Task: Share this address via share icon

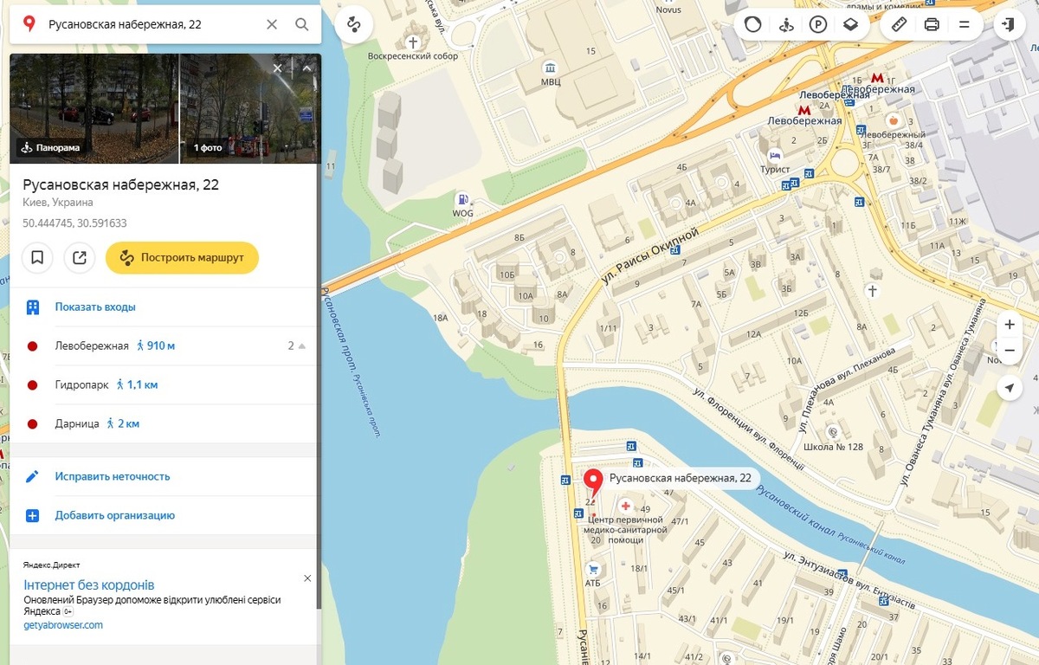Action: tap(80, 257)
